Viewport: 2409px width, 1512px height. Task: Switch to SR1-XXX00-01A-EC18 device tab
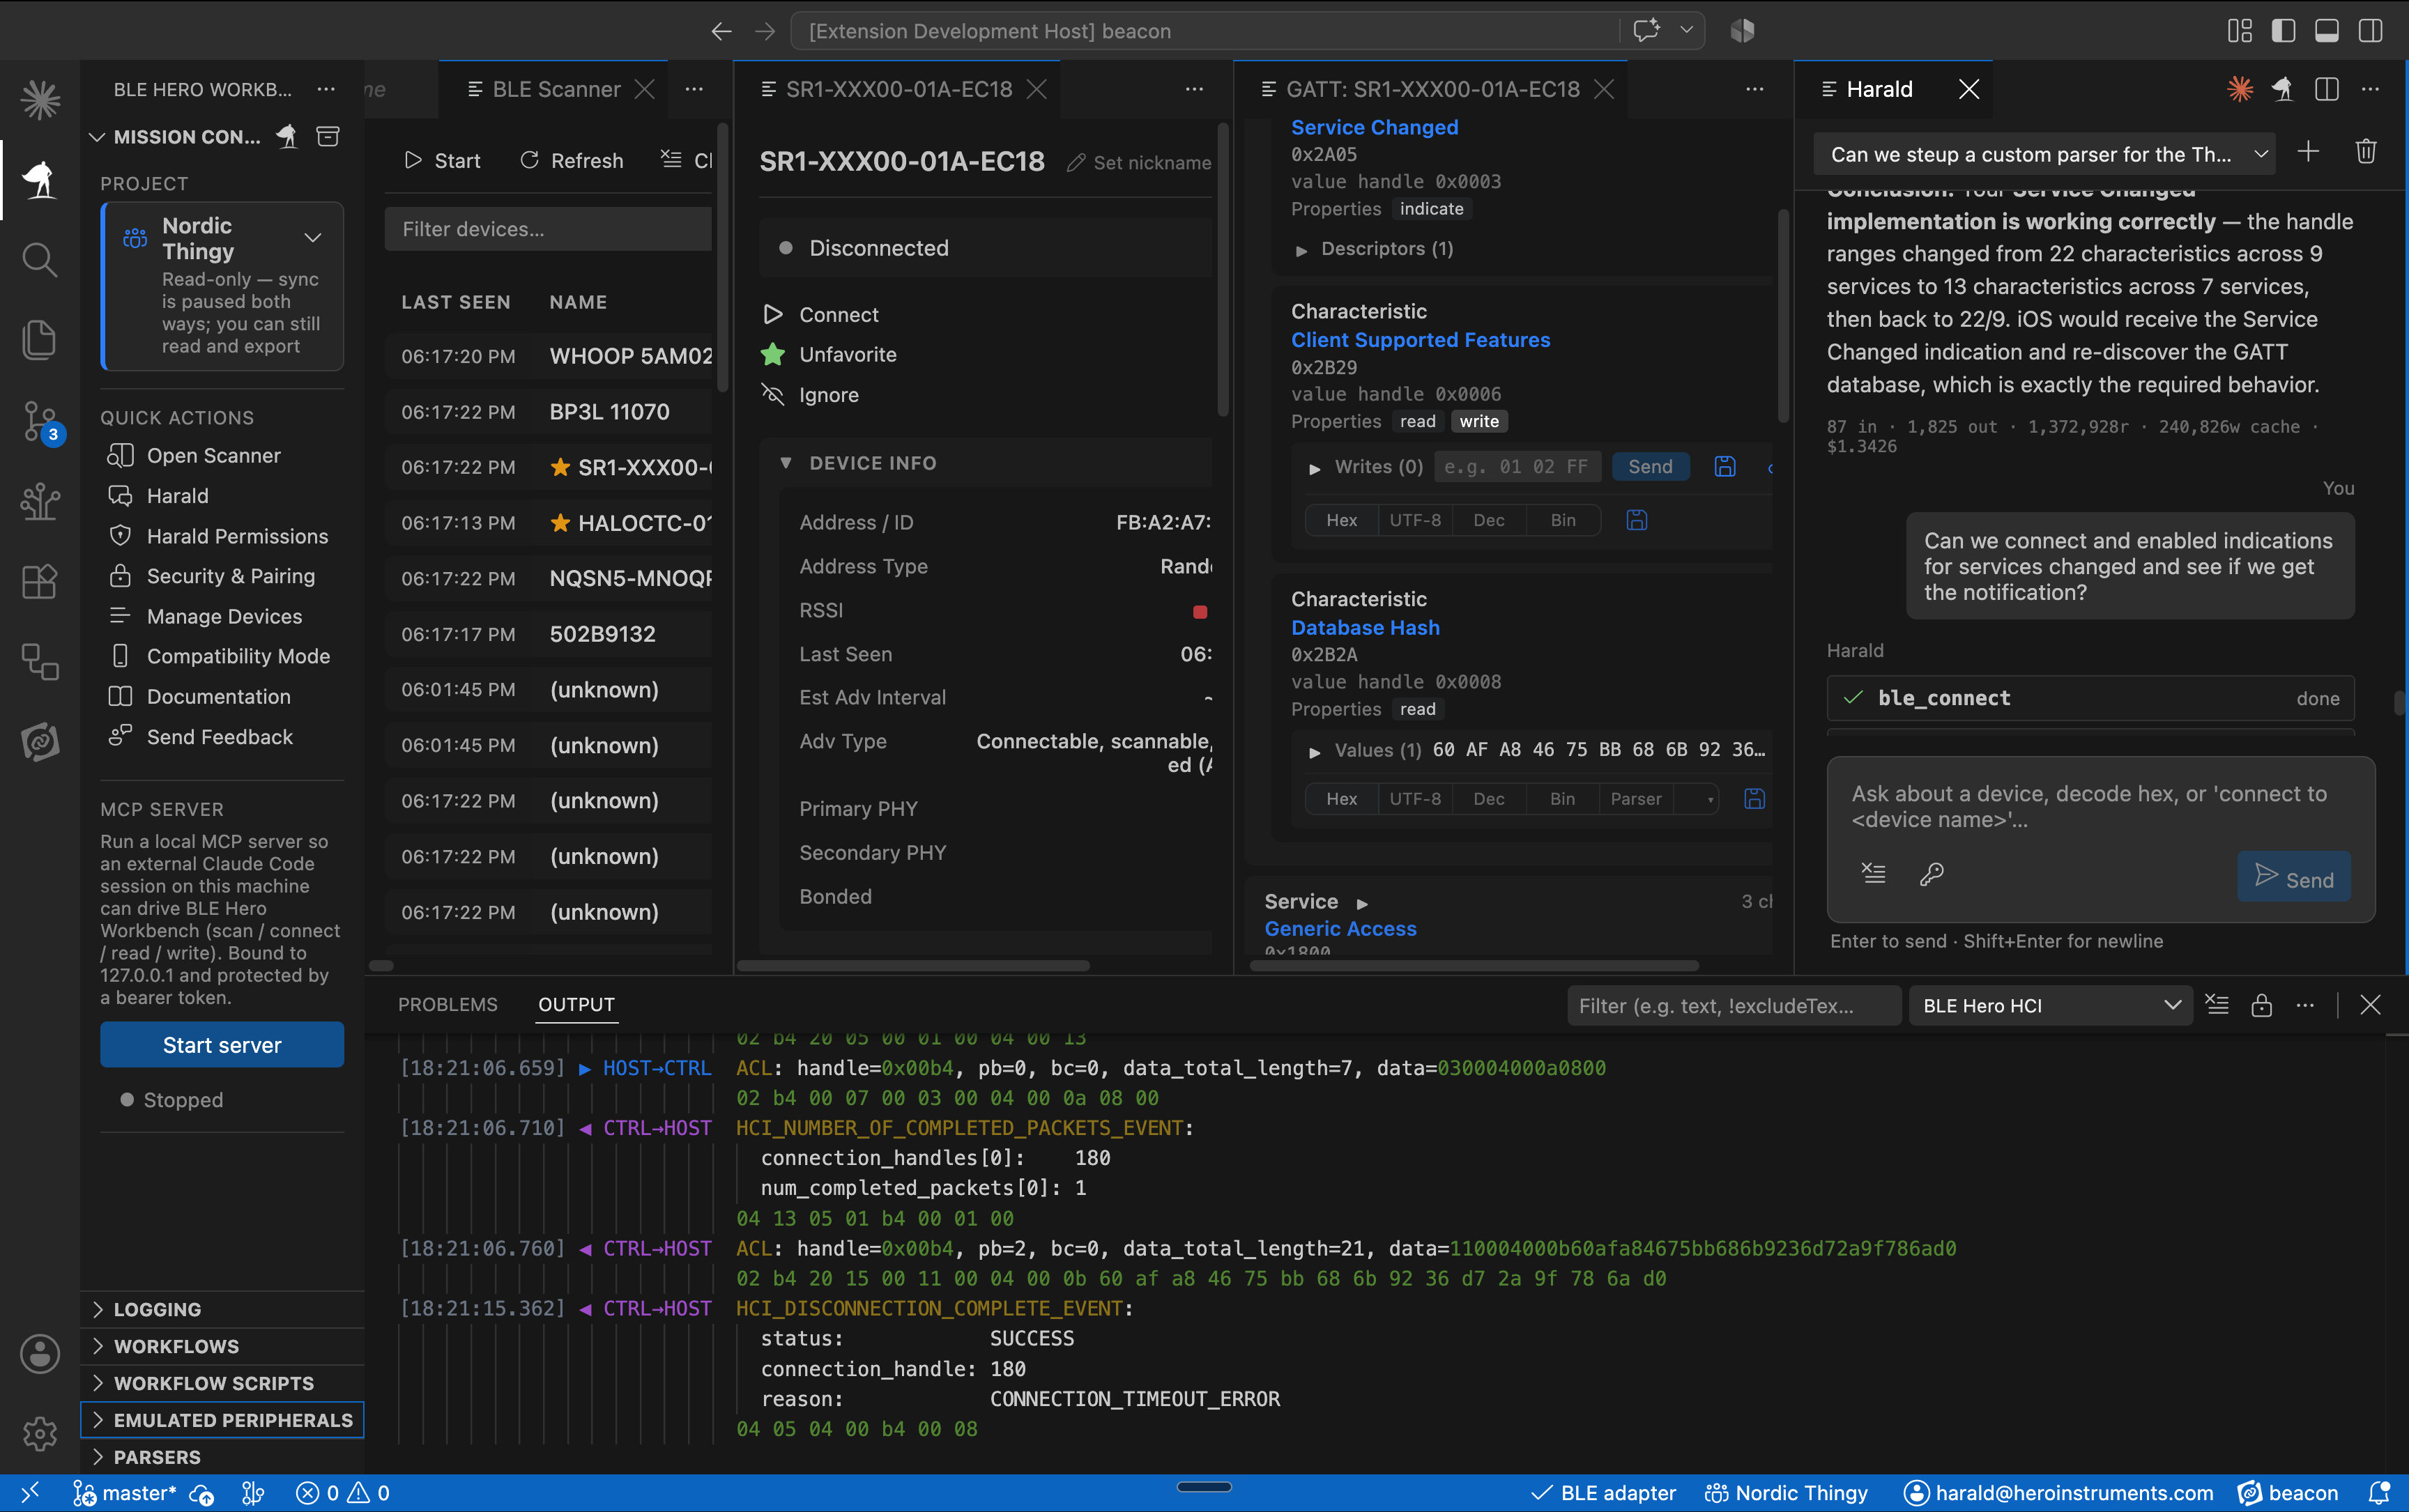898,89
